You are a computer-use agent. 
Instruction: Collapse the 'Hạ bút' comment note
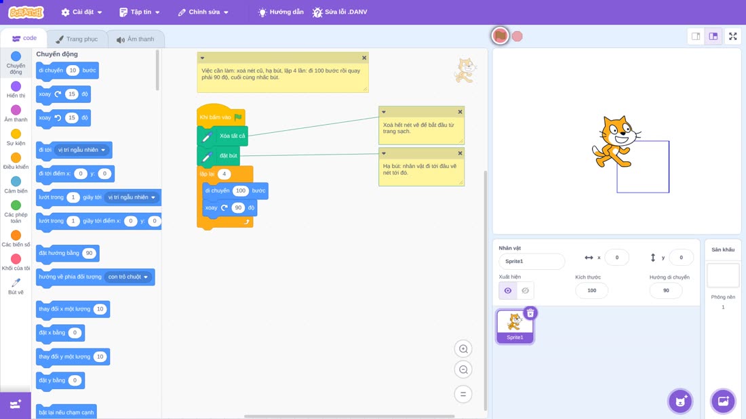point(383,154)
